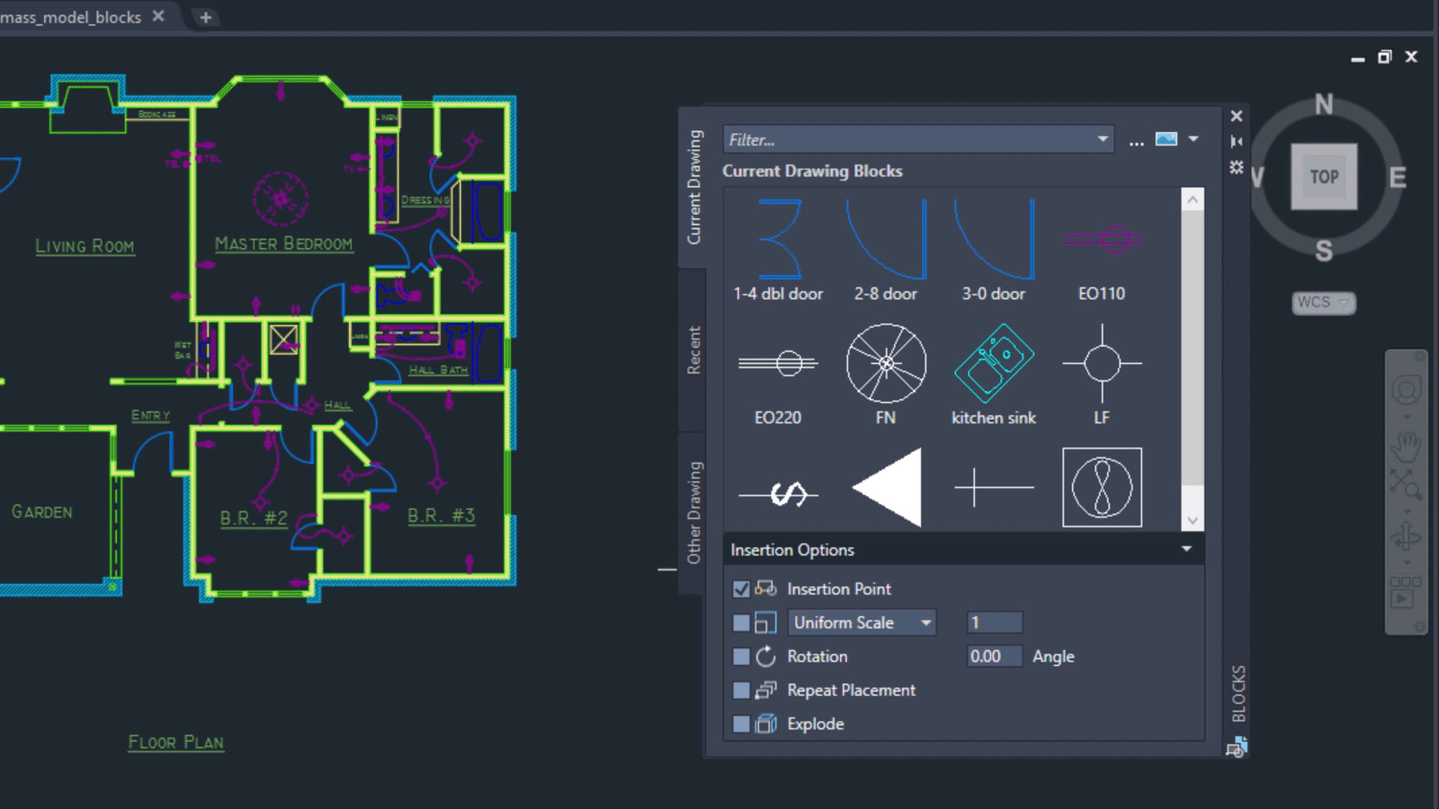Screen dimensions: 1439x809
Task: Scroll down the blocks panel
Action: (x=1192, y=518)
